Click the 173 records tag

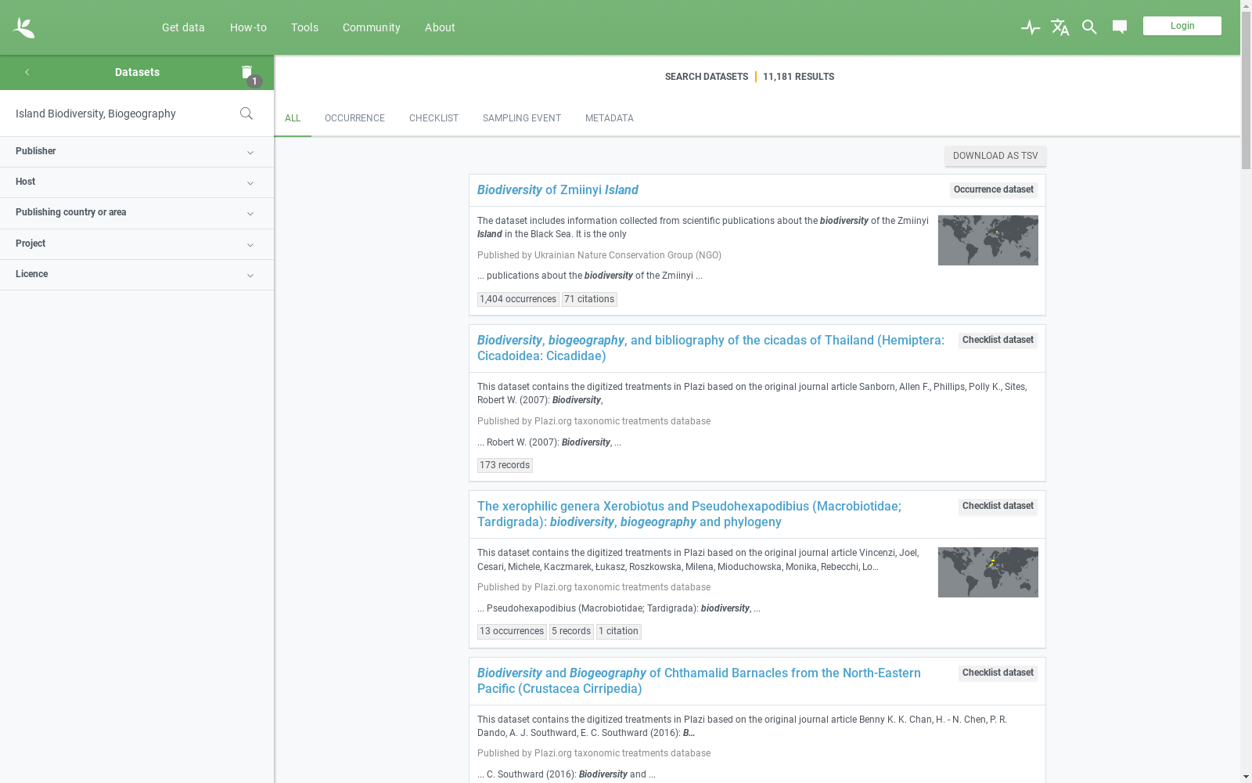point(505,465)
